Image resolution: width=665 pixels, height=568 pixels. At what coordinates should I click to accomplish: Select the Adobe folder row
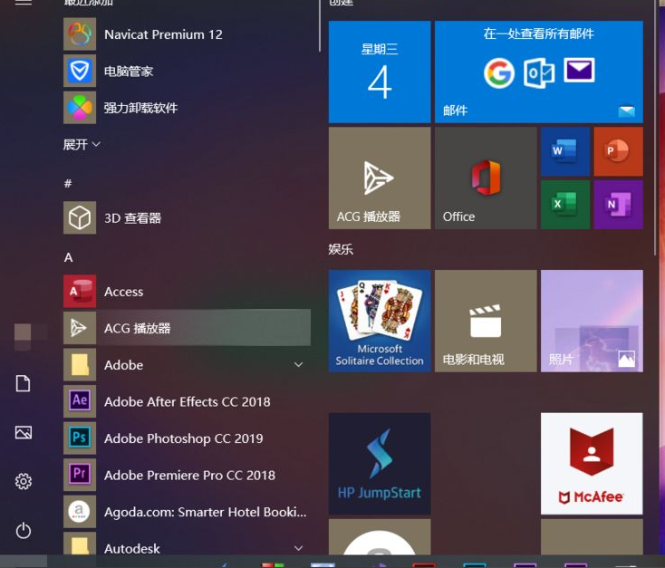[187, 365]
